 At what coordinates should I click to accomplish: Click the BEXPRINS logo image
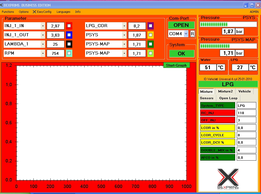pos(228,179)
